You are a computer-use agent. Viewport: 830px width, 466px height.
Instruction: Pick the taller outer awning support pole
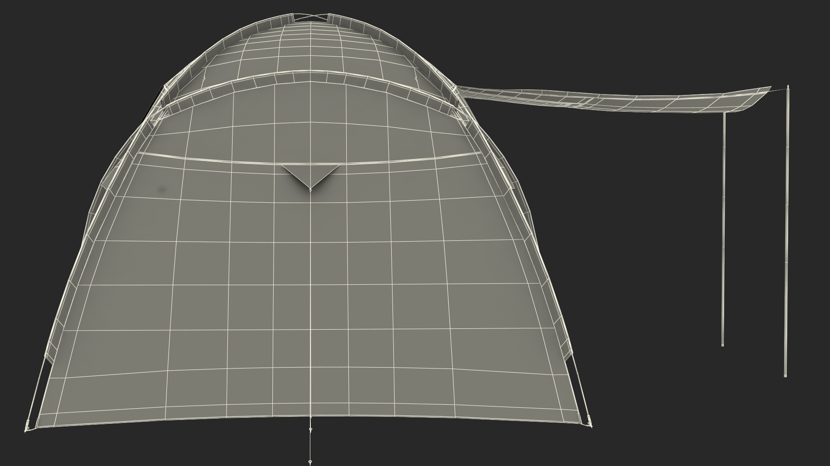[787, 231]
